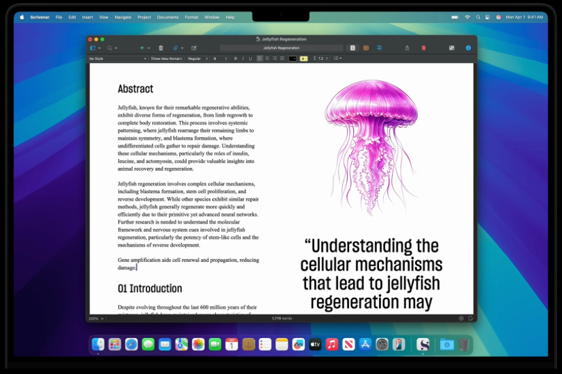Open the blue Inspector info panel
This screenshot has height=374, width=562.
tap(468, 48)
